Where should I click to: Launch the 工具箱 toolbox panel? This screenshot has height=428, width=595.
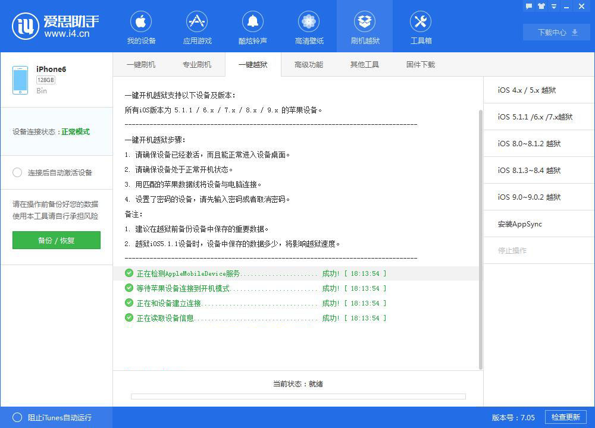point(421,26)
